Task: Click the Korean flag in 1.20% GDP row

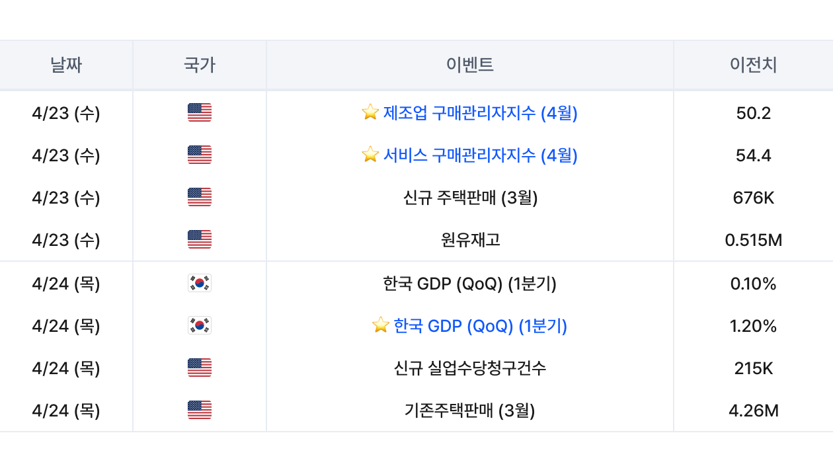Action: click(200, 326)
